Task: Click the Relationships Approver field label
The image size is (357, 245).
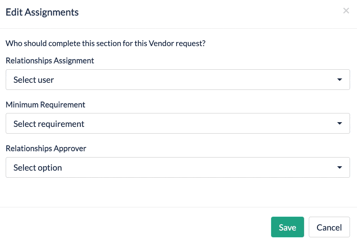Action: pyautogui.click(x=46, y=148)
